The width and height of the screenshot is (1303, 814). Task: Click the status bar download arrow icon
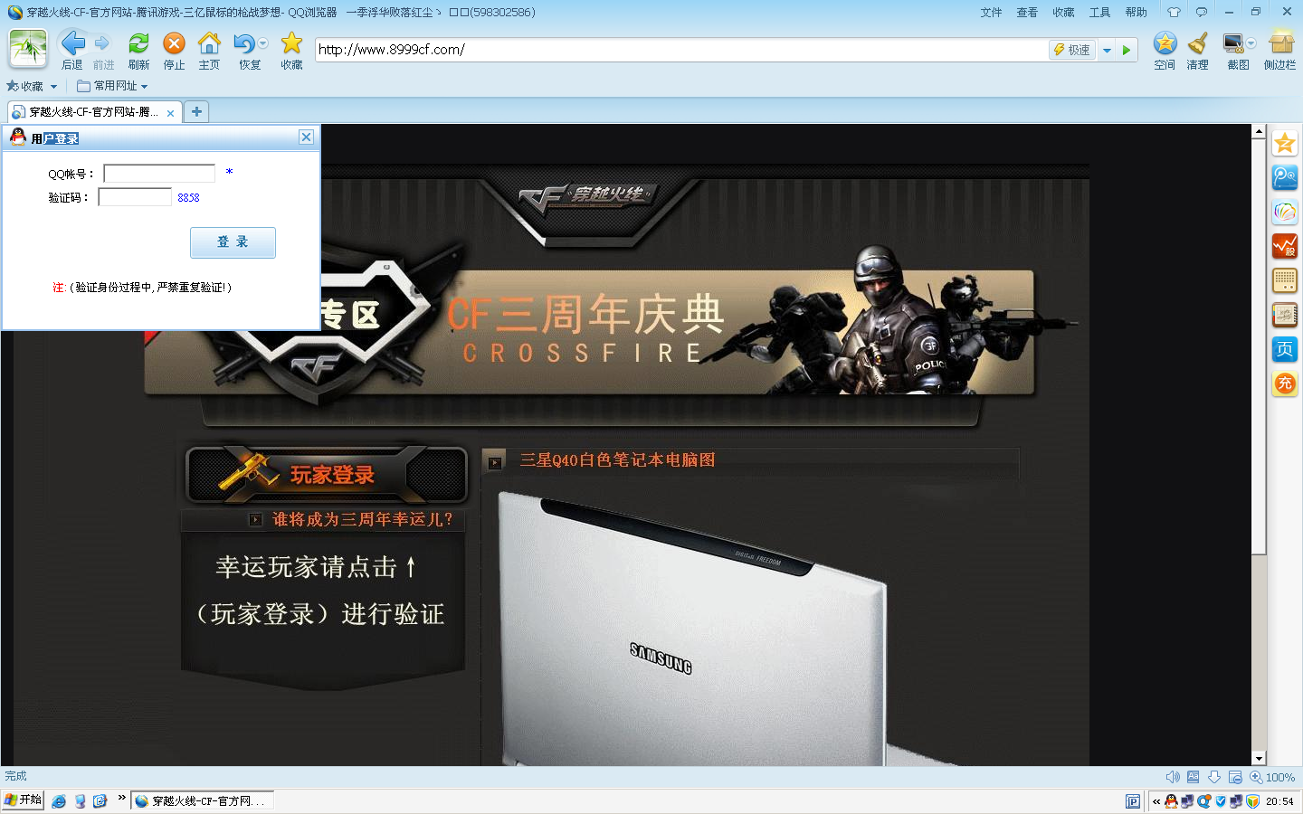(1214, 777)
